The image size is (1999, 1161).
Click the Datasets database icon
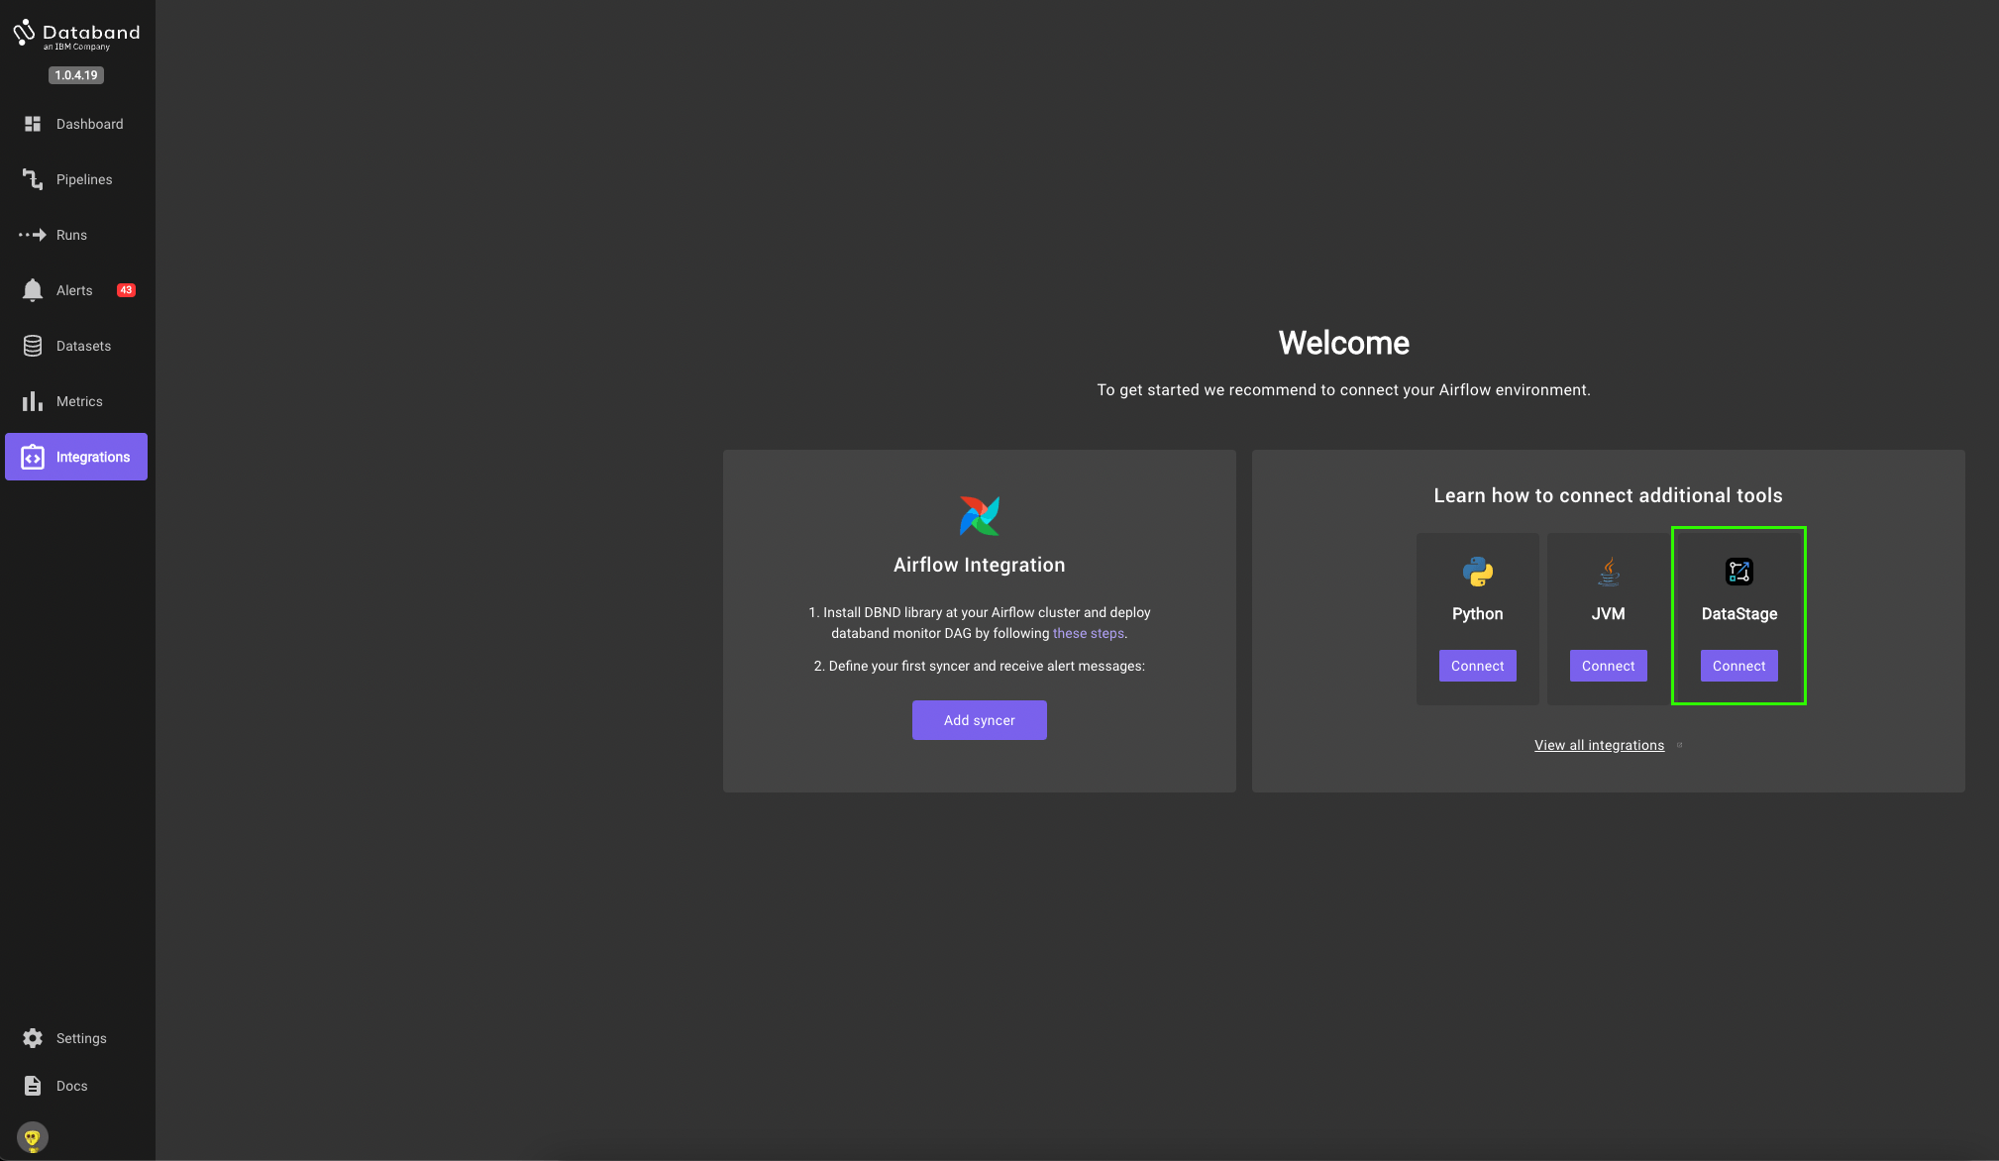[x=33, y=346]
